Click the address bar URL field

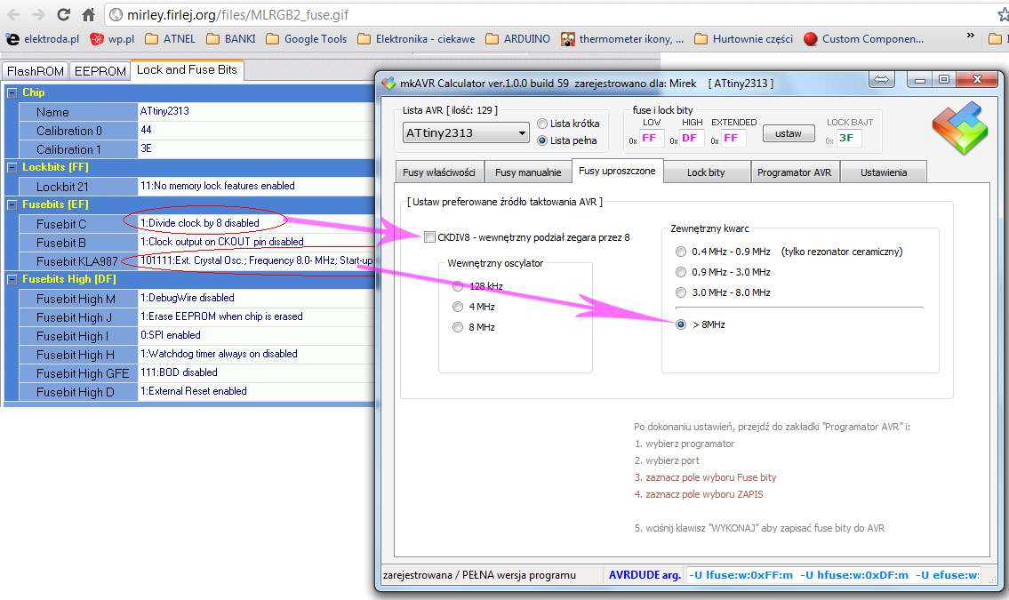click(x=547, y=14)
